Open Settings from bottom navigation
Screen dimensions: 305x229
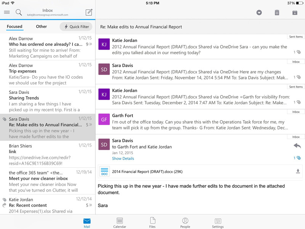(218, 222)
